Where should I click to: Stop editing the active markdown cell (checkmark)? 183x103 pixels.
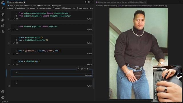[x=78, y=69]
